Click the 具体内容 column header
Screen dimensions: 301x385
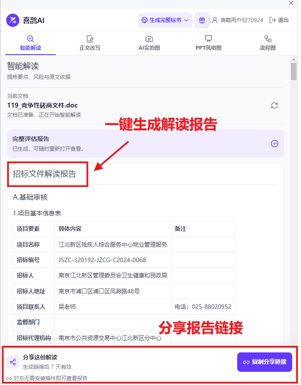point(70,229)
